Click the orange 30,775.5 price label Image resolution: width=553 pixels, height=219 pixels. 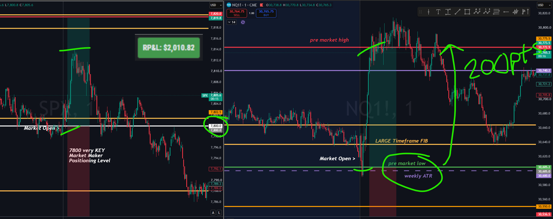[544, 39]
